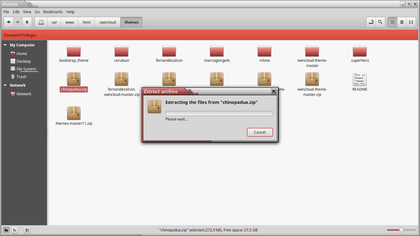Go back using the back arrow
Viewport: 420px width, 236px height.
point(9,22)
